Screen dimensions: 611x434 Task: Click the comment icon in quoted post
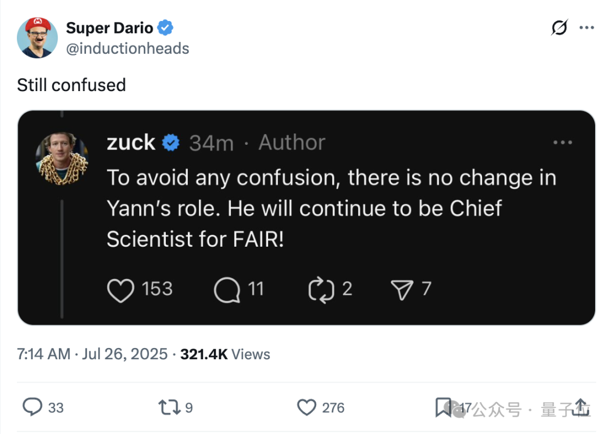(x=227, y=290)
